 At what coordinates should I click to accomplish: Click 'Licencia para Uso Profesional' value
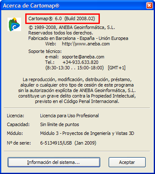[x=69, y=116]
